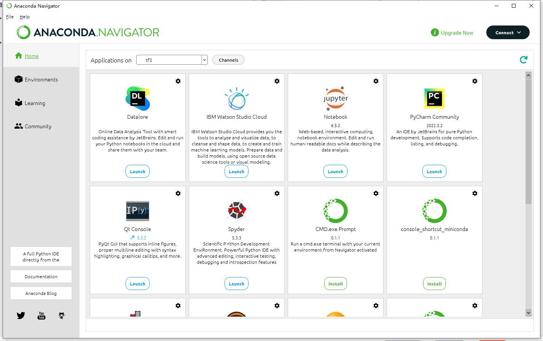Open settings gear on CMD.exe Prompt card
543x341 pixels.
pos(376,193)
